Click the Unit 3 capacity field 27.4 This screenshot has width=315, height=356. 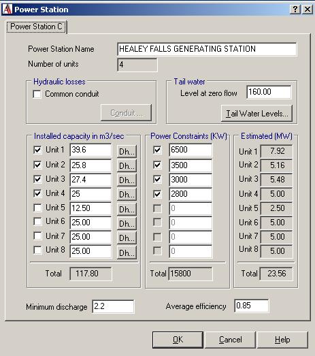(90, 180)
